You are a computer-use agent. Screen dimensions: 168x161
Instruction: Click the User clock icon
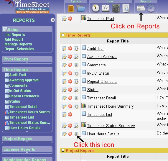click(95, 8)
